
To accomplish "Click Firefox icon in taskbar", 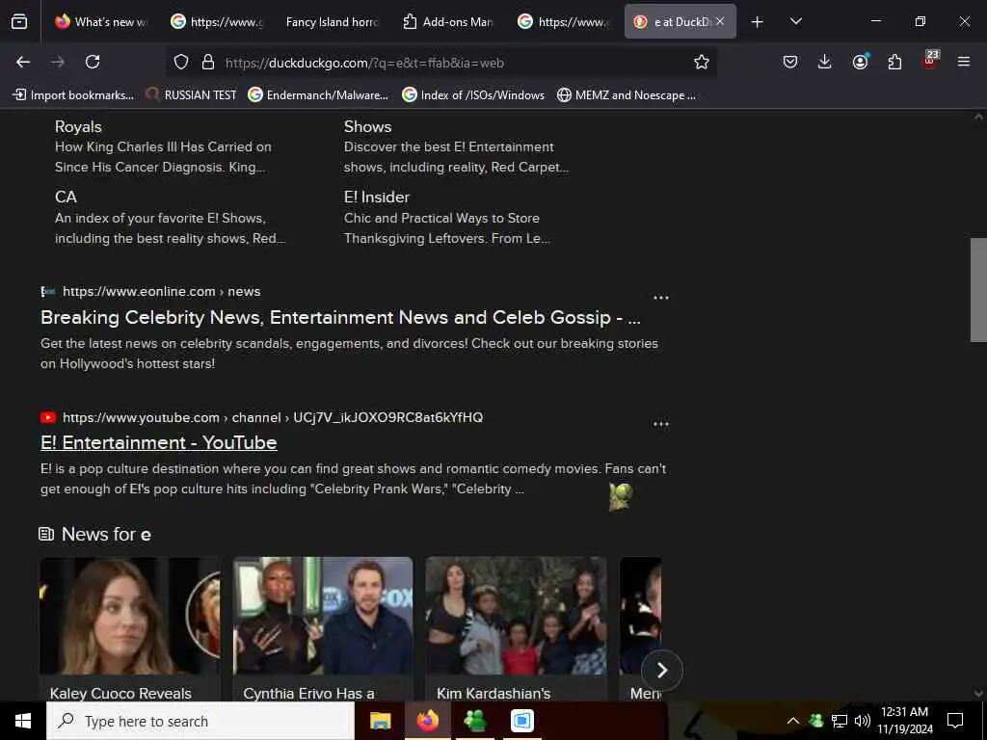I will pyautogui.click(x=427, y=721).
